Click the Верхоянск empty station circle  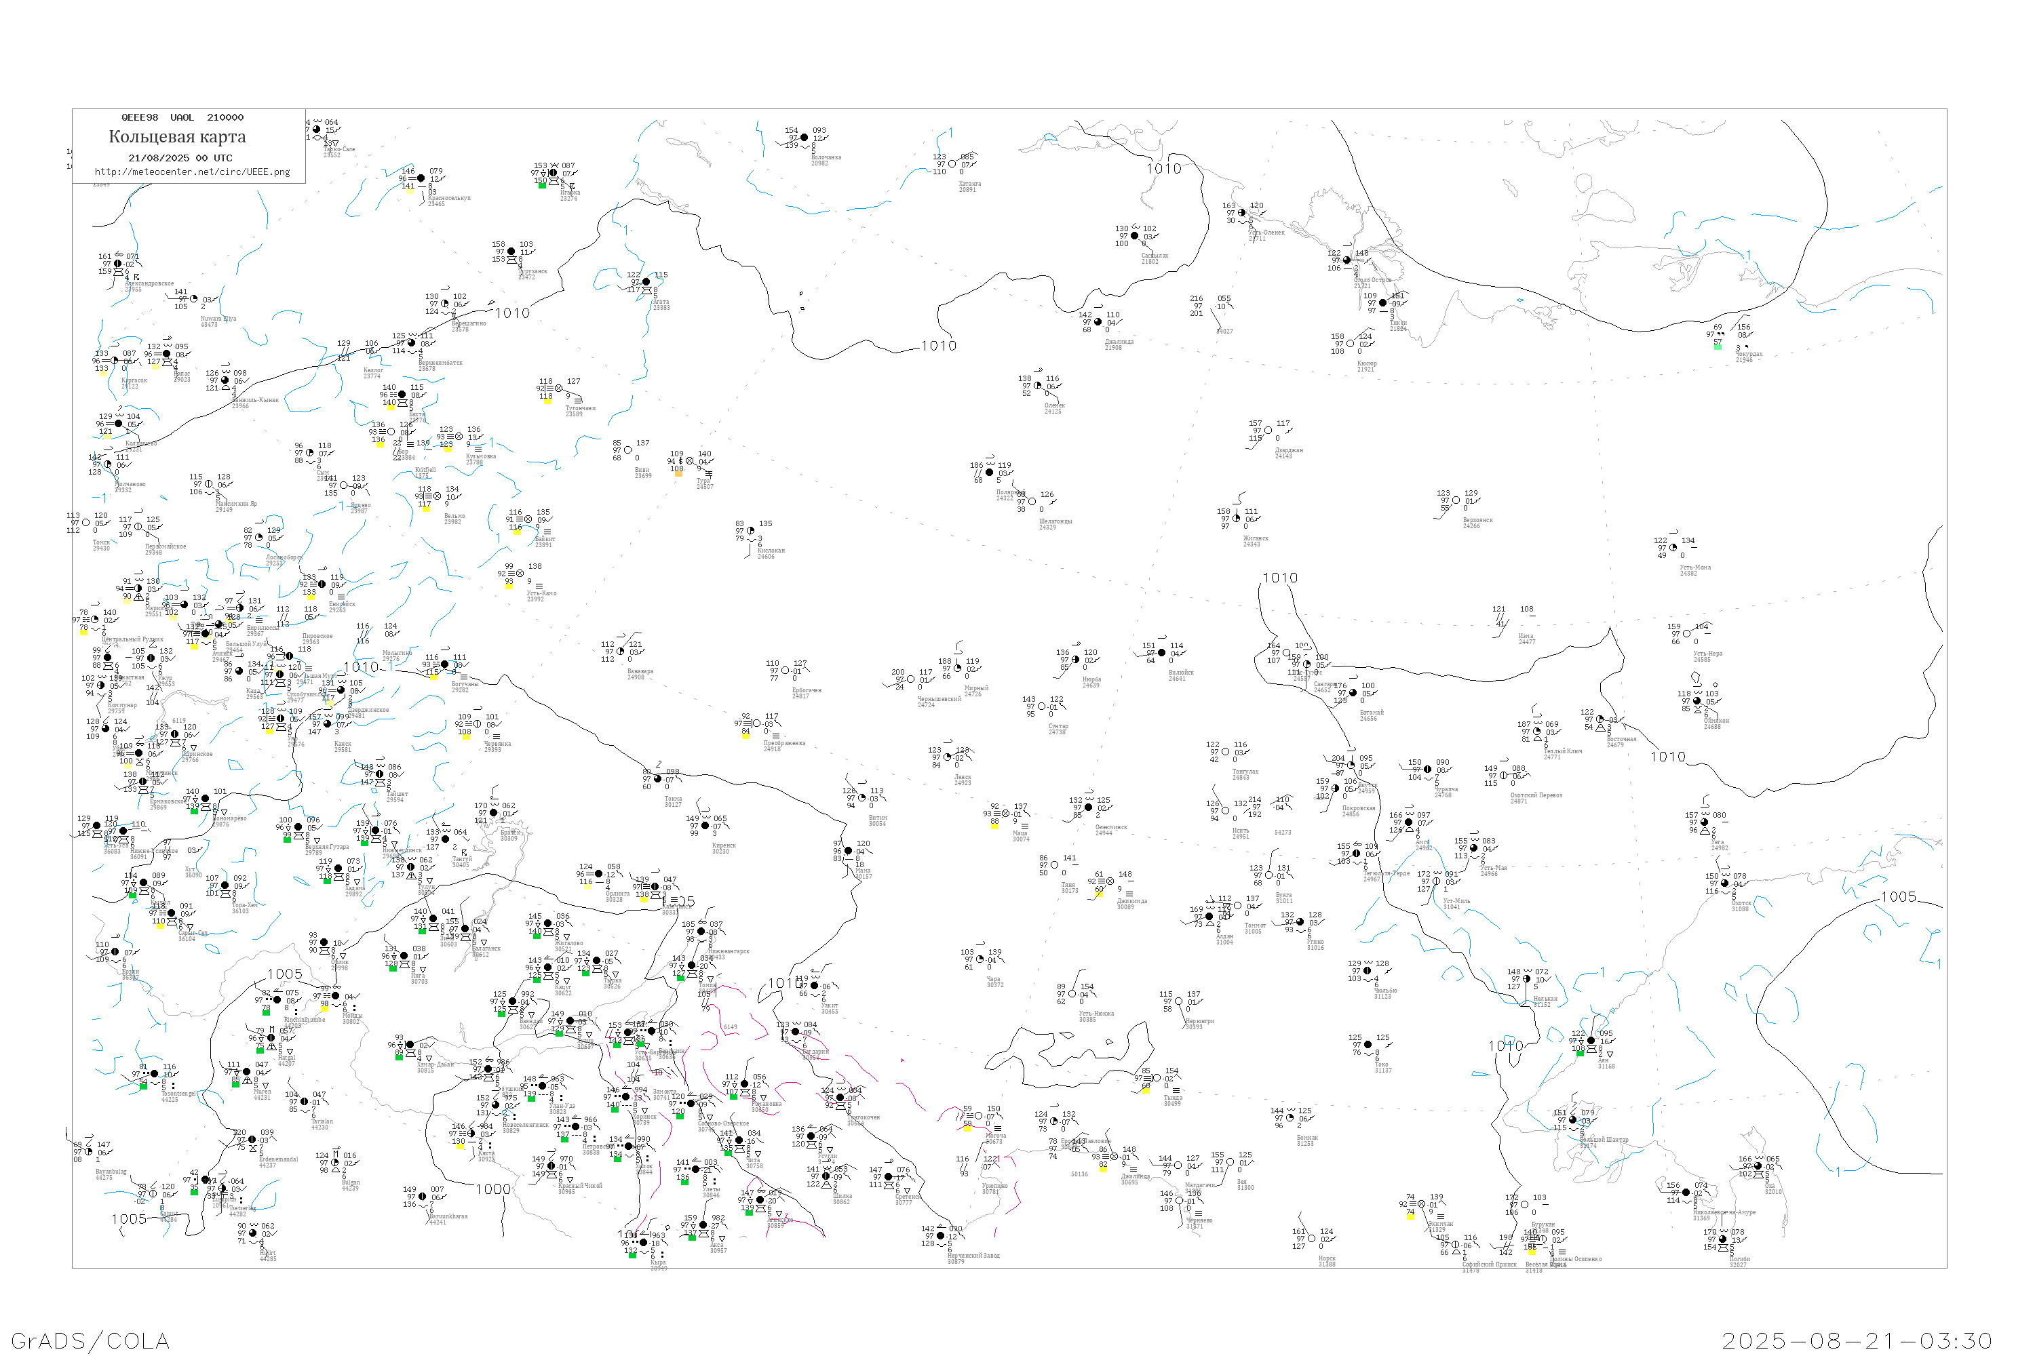point(1455,500)
